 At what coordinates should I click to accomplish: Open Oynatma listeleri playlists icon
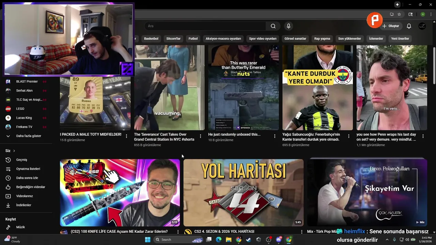click(x=8, y=169)
